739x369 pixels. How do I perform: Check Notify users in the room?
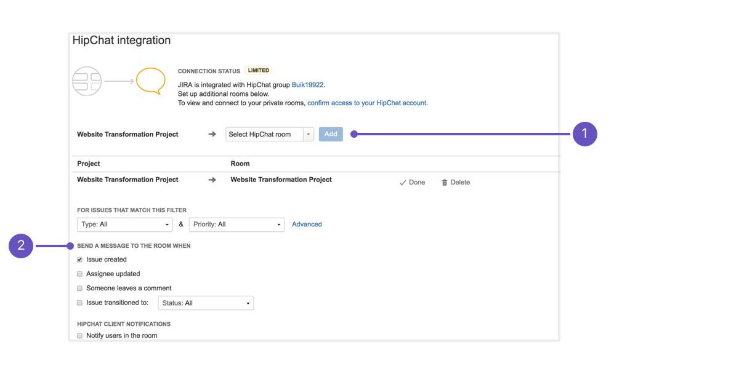(x=79, y=336)
